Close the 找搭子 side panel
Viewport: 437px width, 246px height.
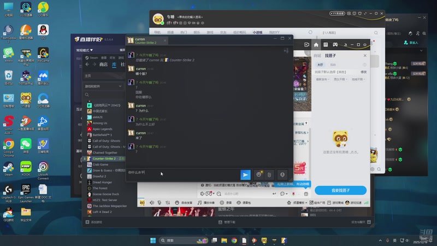point(365,56)
